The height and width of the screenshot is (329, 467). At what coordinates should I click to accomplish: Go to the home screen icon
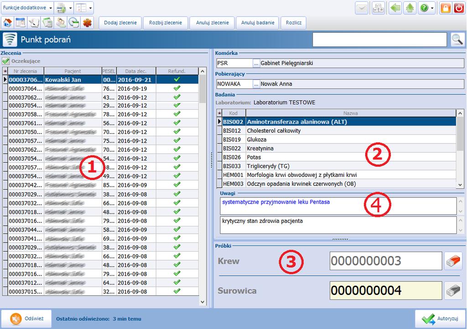click(x=7, y=23)
